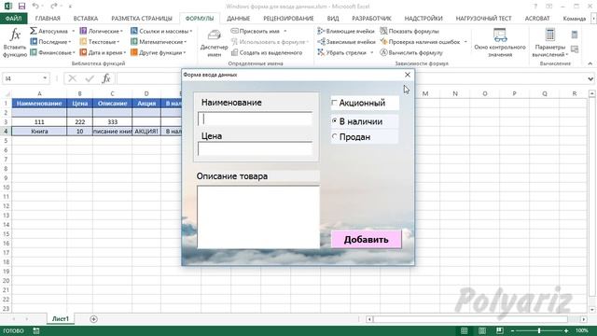Open Watch Window (Окно контрольного значения)

[x=500, y=43]
